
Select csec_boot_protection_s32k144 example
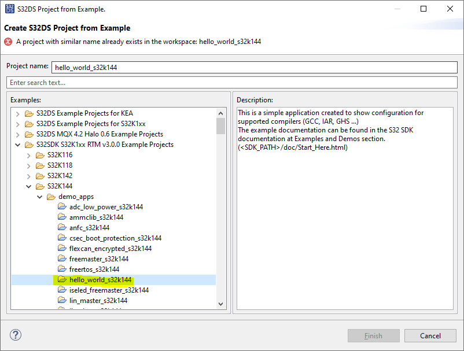115,238
